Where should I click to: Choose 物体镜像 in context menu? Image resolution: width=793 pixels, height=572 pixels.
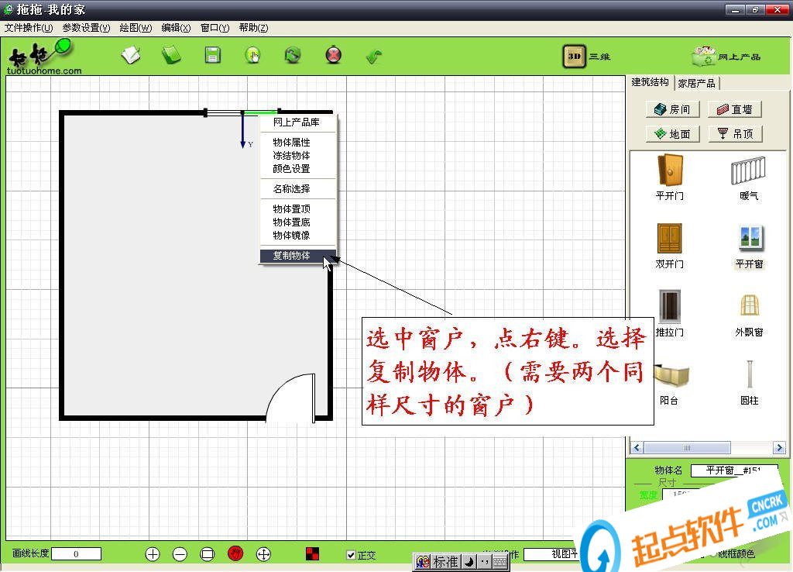click(297, 236)
